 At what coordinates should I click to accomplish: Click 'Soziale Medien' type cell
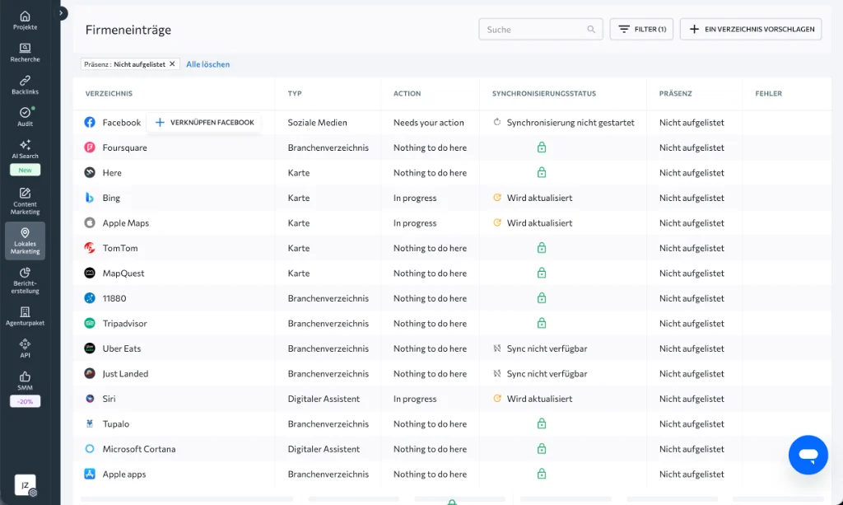tap(317, 123)
